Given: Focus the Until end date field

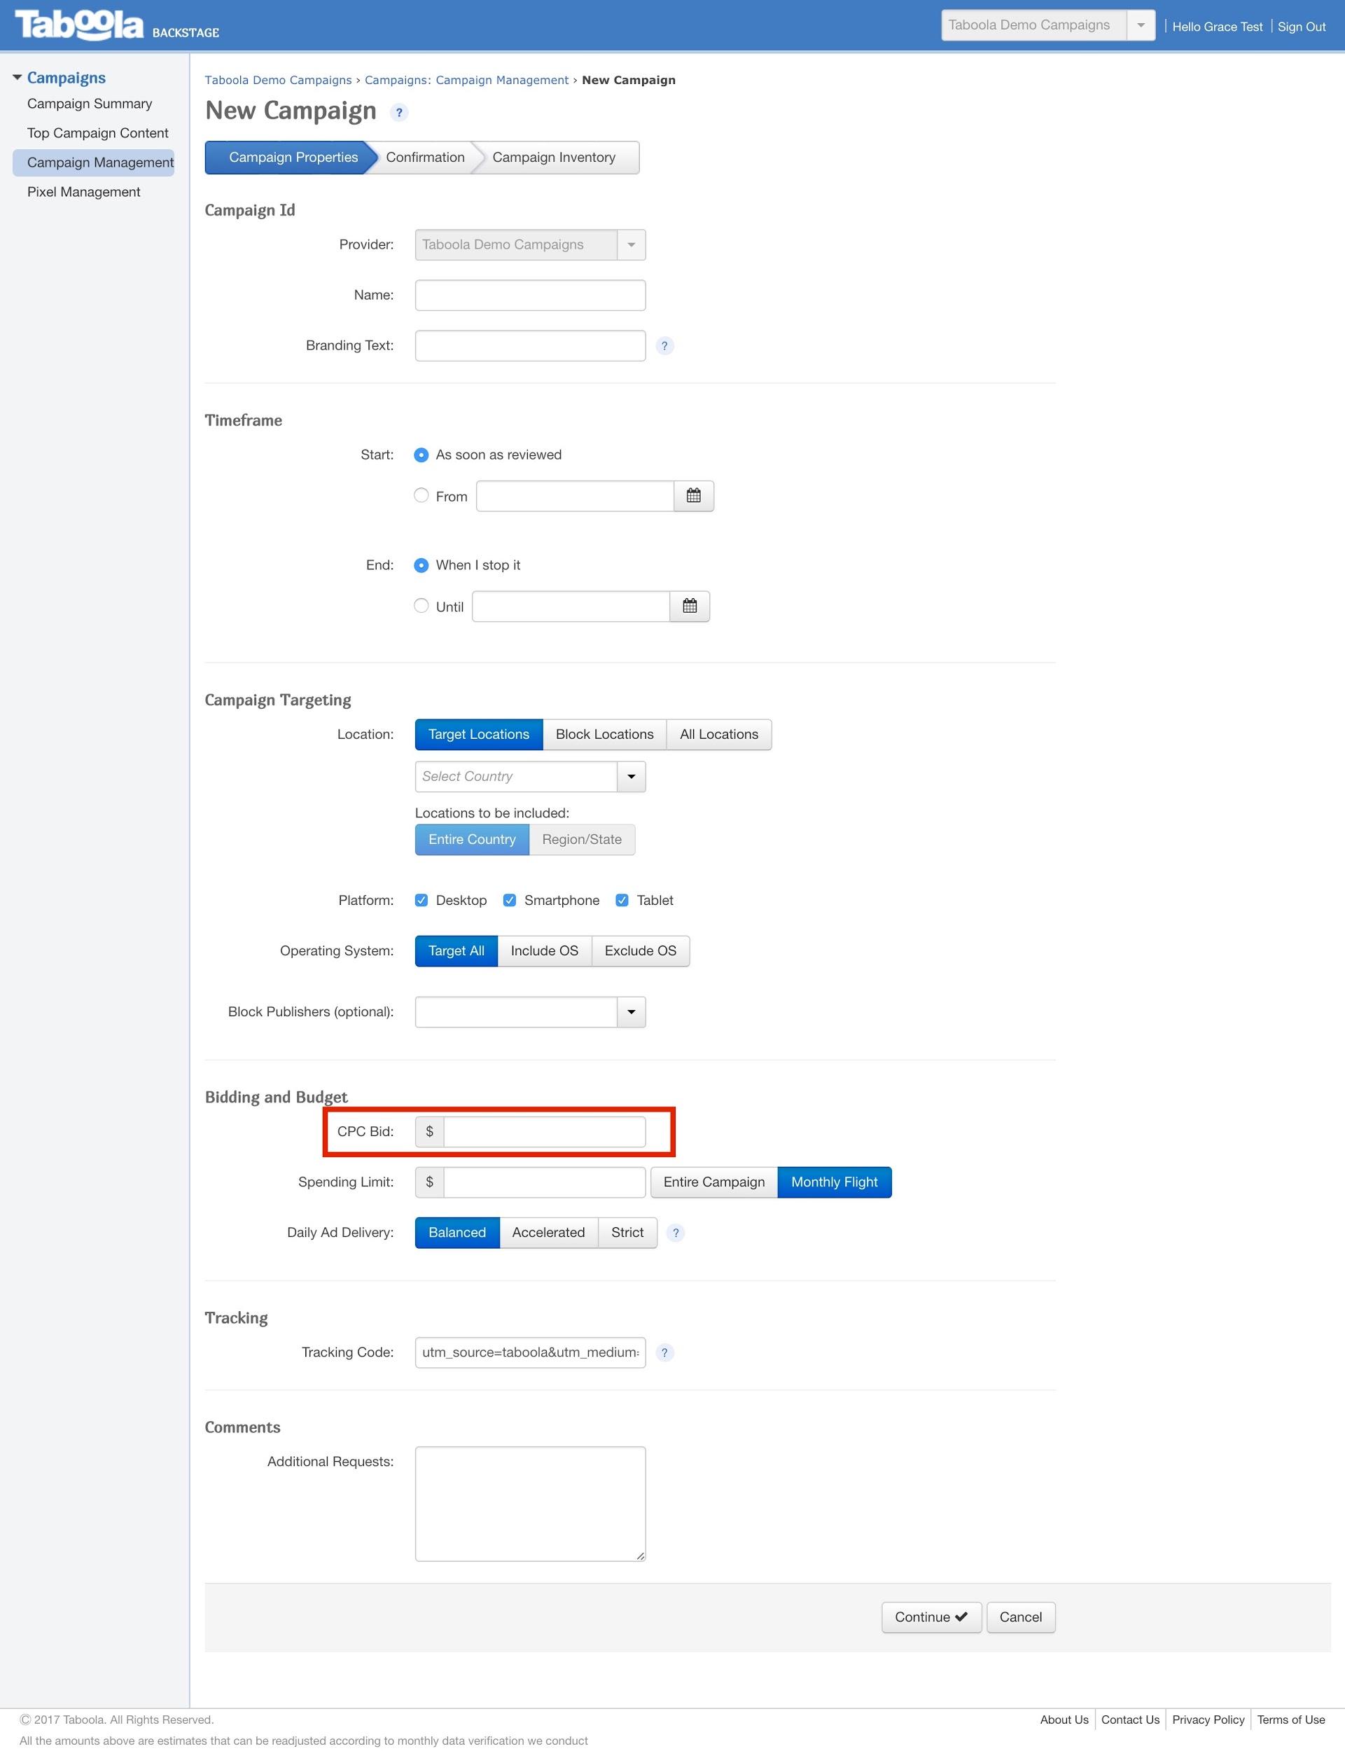Looking at the screenshot, I should pyautogui.click(x=571, y=606).
